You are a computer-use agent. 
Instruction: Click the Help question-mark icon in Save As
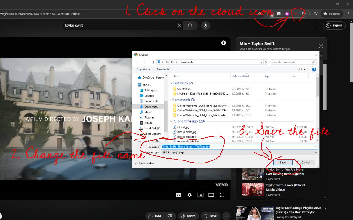314,69
